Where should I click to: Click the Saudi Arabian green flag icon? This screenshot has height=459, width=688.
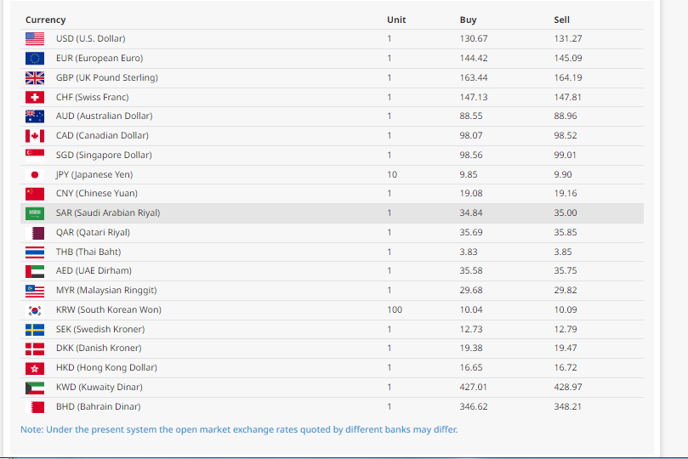click(34, 213)
